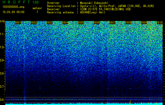This screenshot has height=105, width=165.
Task: Select the file name 1003080800.png
Action: click(x=14, y=7)
